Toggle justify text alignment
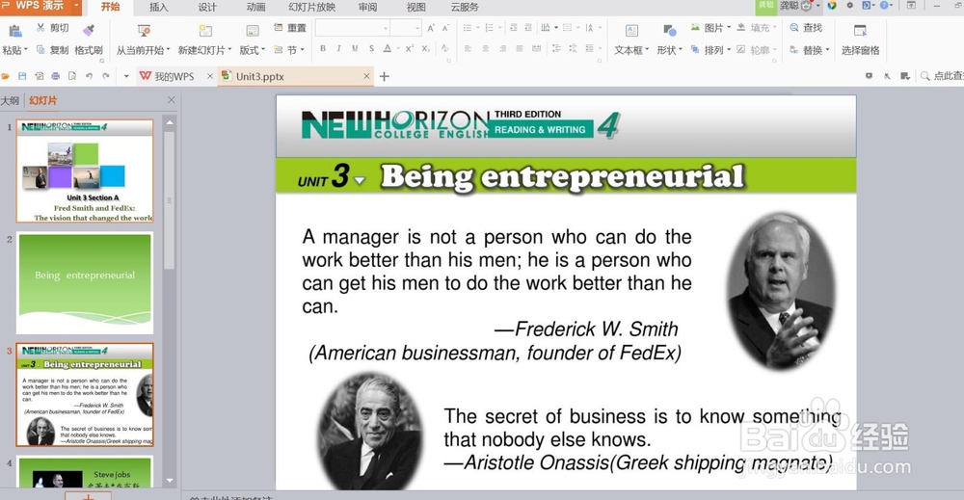 point(520,48)
